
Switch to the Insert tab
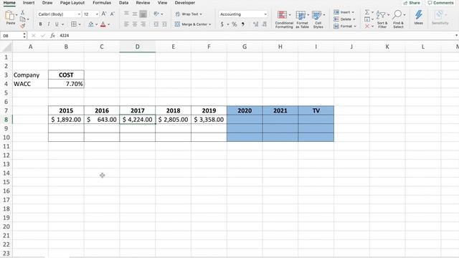29,3
